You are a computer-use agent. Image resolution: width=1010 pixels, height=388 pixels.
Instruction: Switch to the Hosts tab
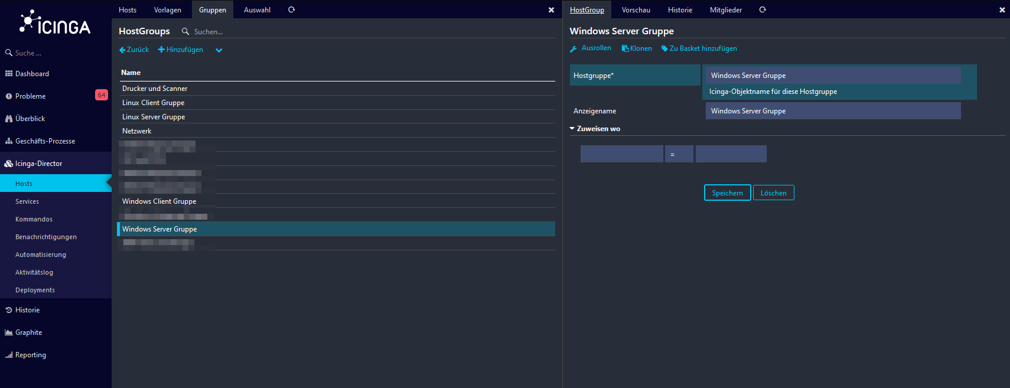tap(128, 10)
